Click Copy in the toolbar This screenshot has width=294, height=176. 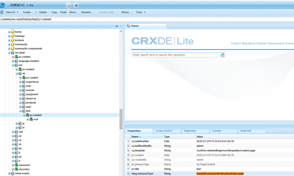(54, 12)
